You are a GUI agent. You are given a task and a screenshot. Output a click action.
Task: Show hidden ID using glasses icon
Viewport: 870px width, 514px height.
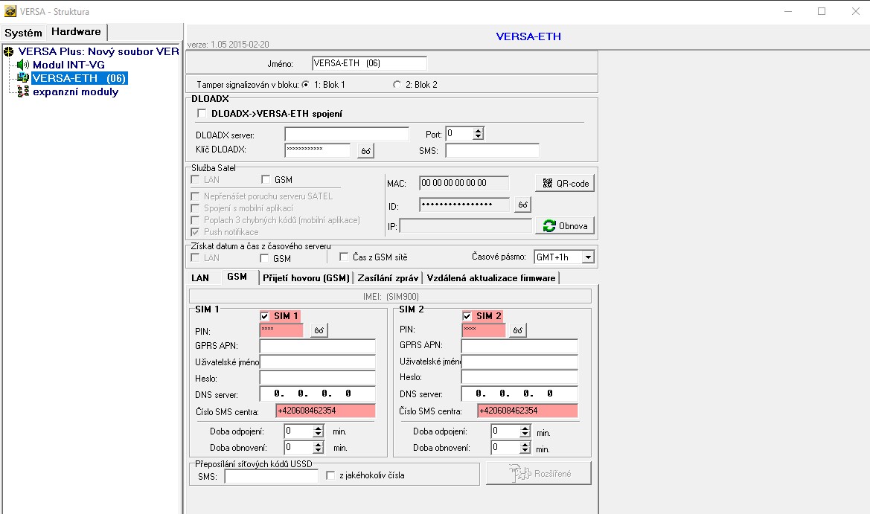[523, 205]
